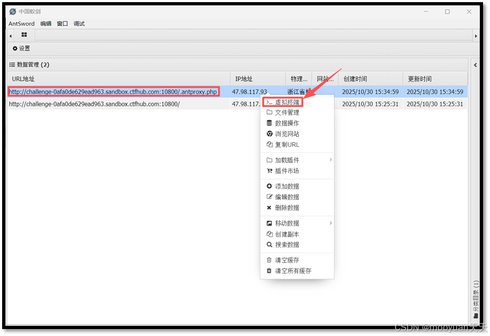The image size is (490, 336).
Task: Click the folder icon of 分类目录 sidebar
Action: coord(476,316)
